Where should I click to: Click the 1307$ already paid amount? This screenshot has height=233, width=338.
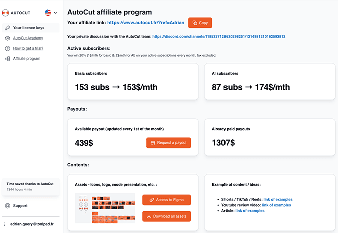pos(223,143)
